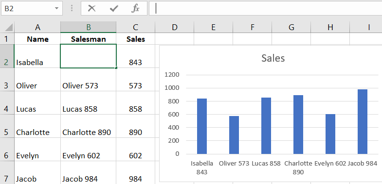Click the Lucas 858 axis label under the chart

click(x=266, y=163)
